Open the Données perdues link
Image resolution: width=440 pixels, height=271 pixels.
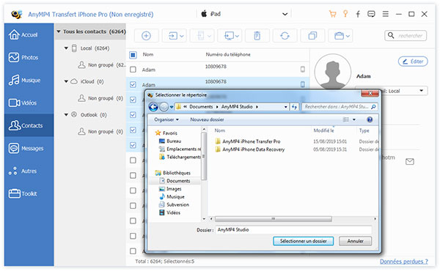point(404,261)
